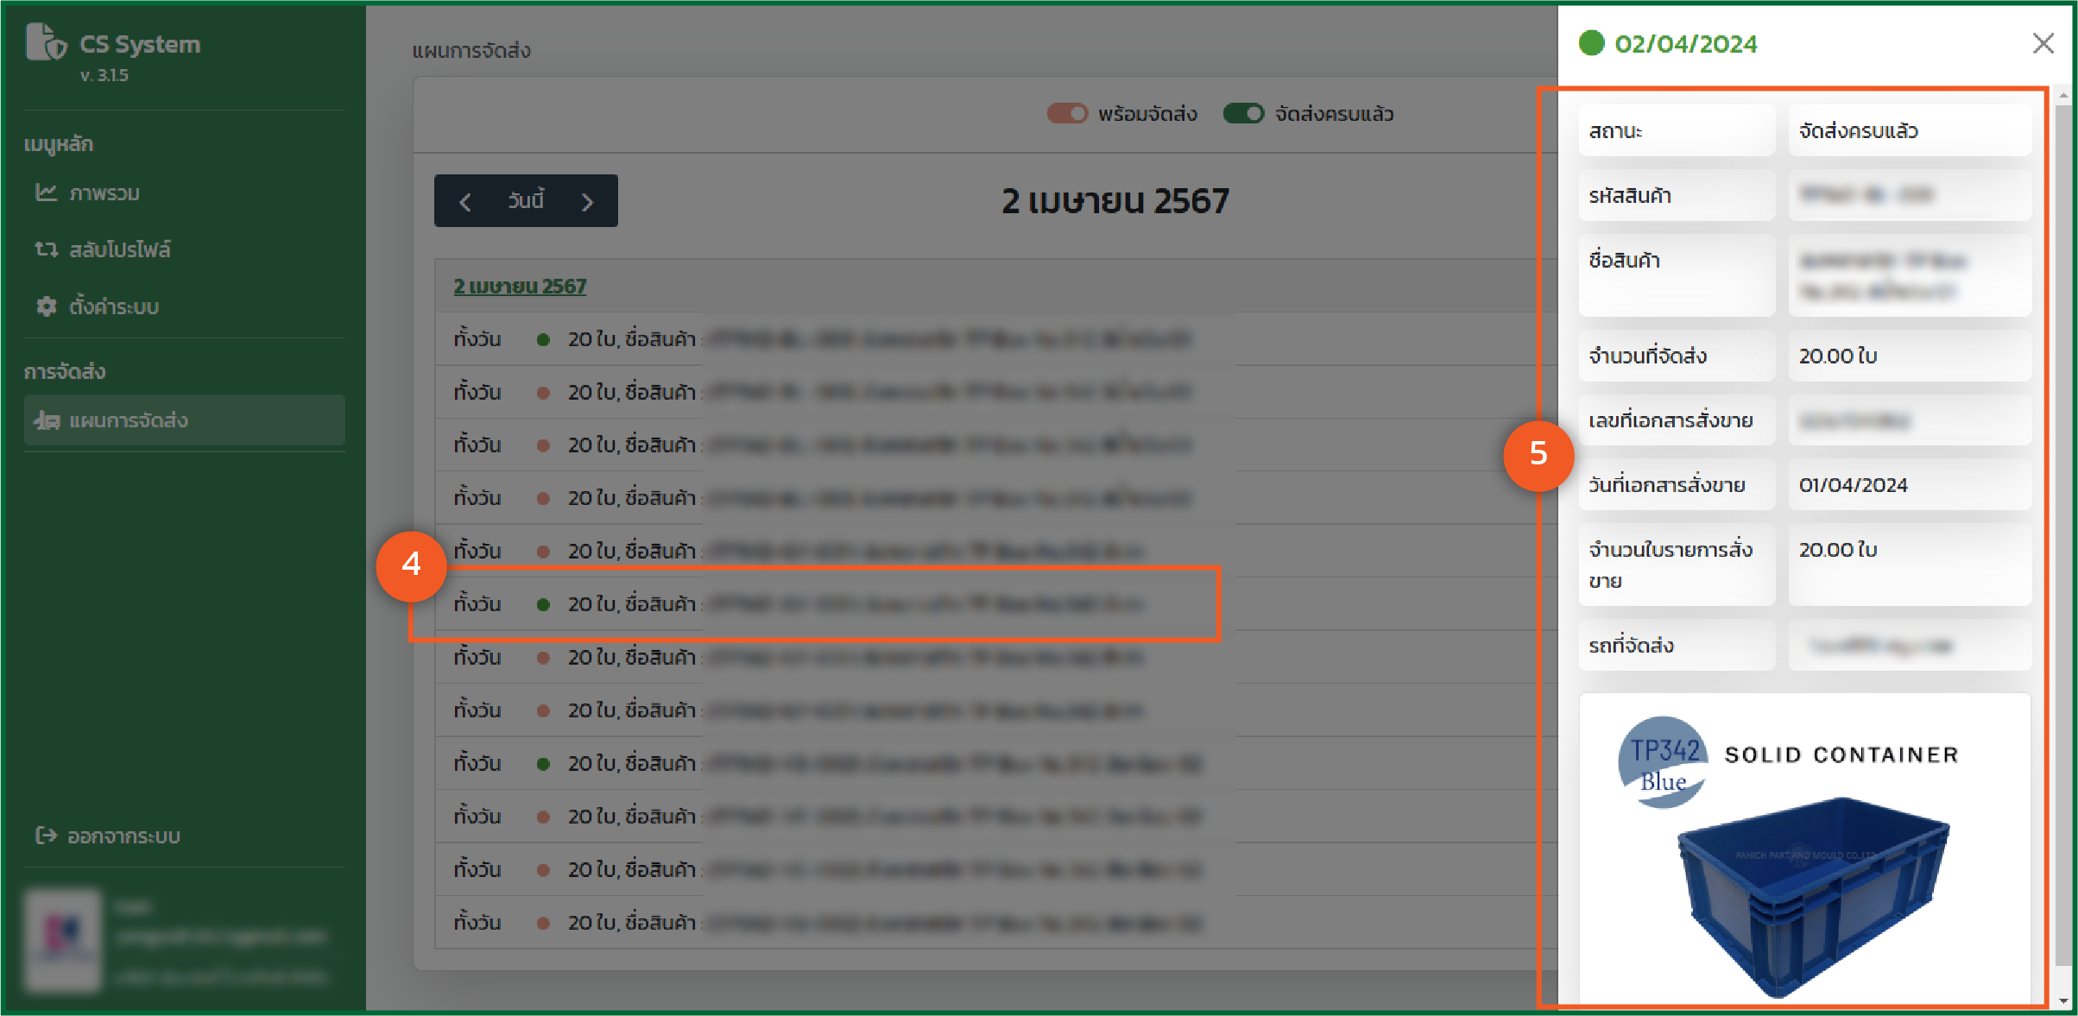Click the CS System logo icon

click(45, 41)
